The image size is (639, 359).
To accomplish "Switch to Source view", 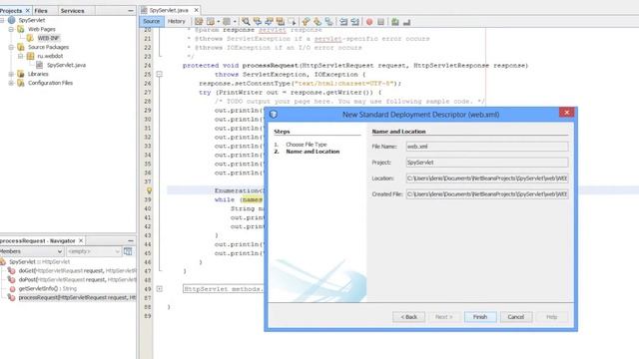I will pyautogui.click(x=152, y=21).
